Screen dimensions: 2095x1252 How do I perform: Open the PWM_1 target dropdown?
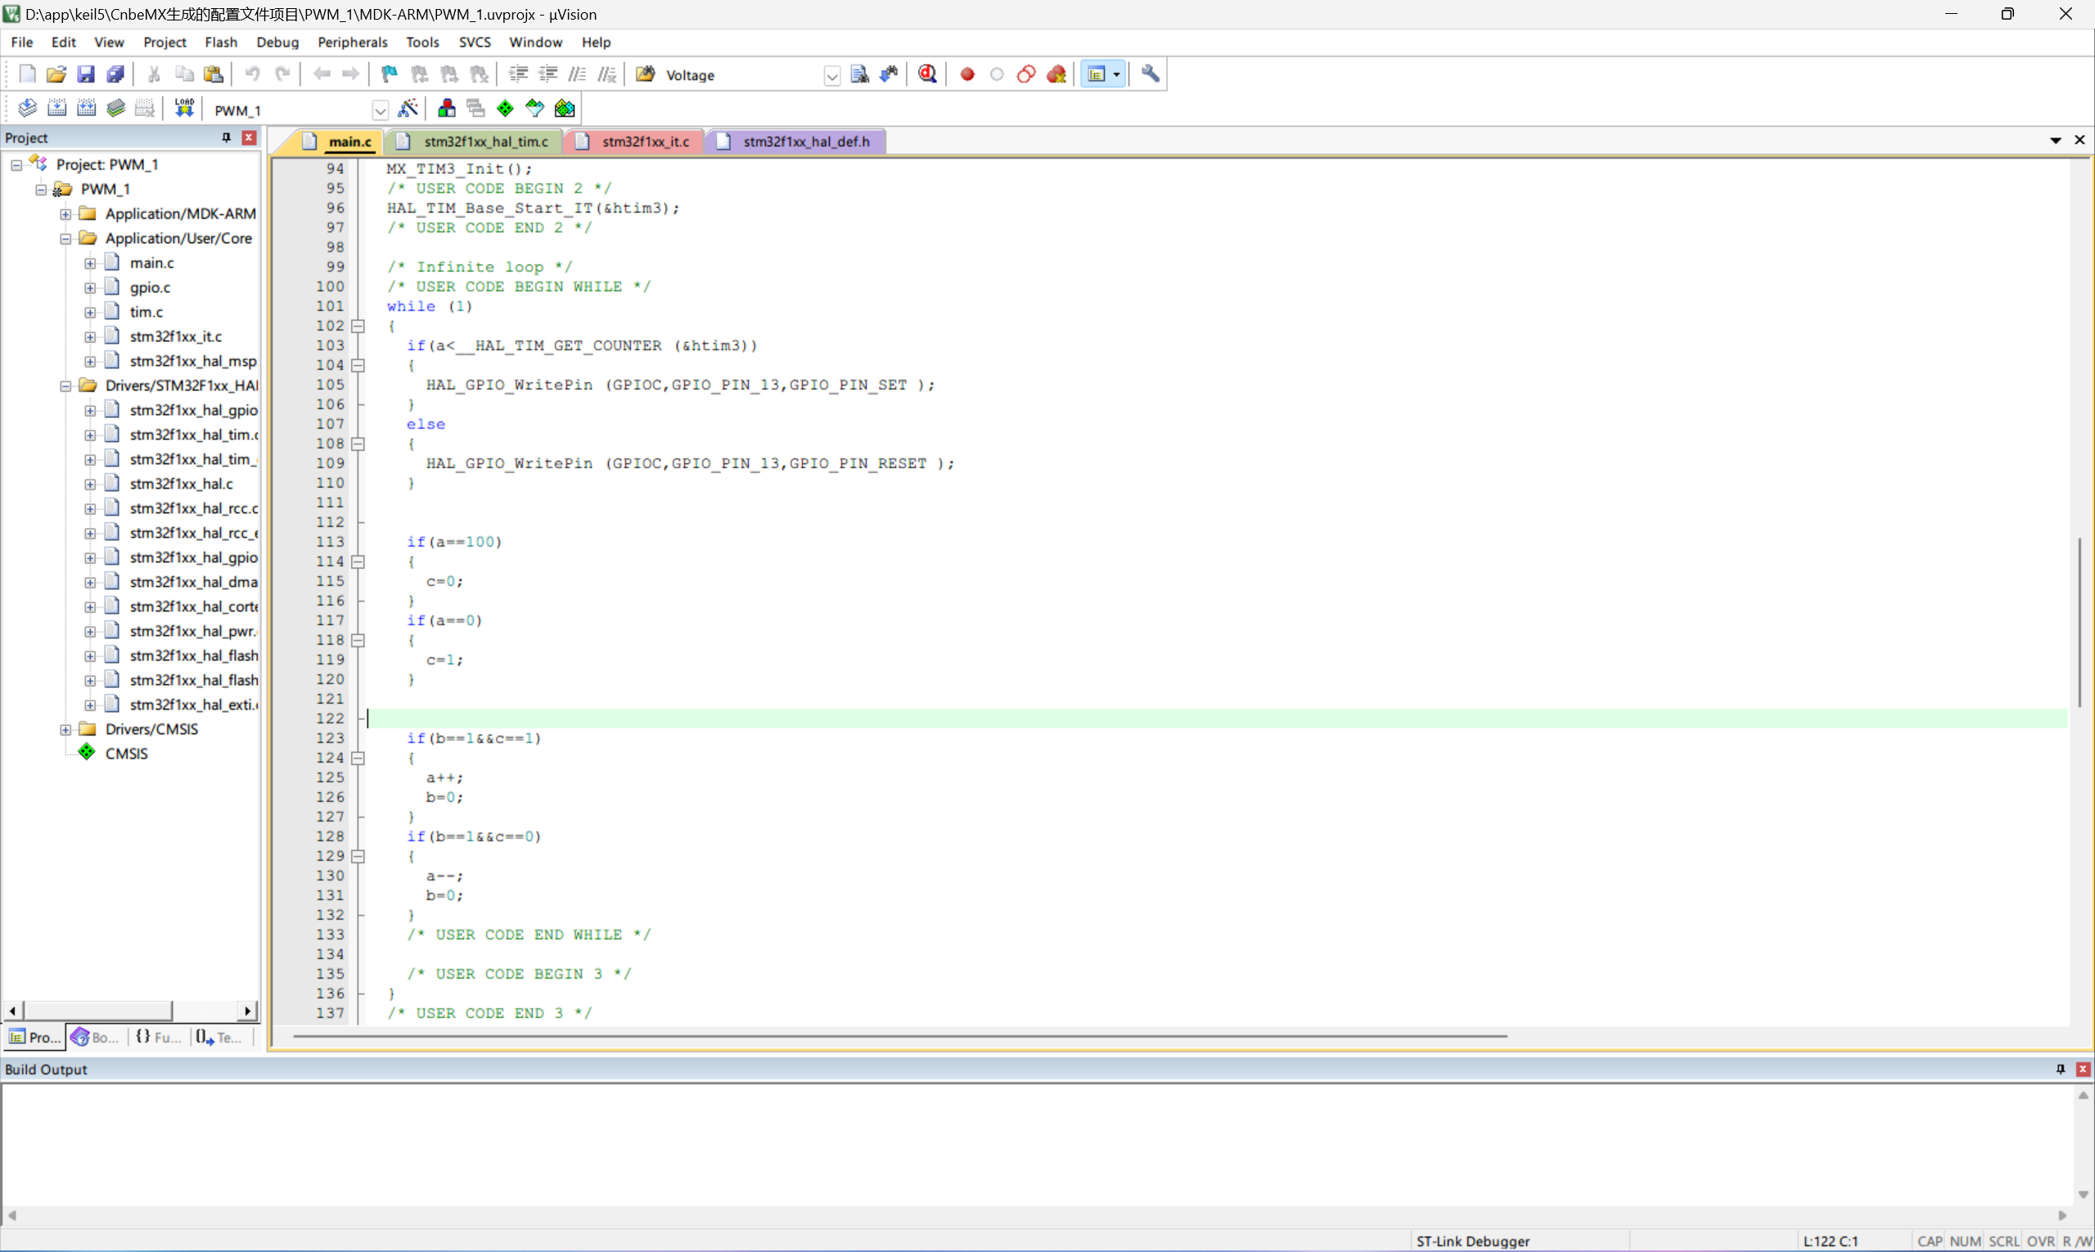(x=381, y=110)
